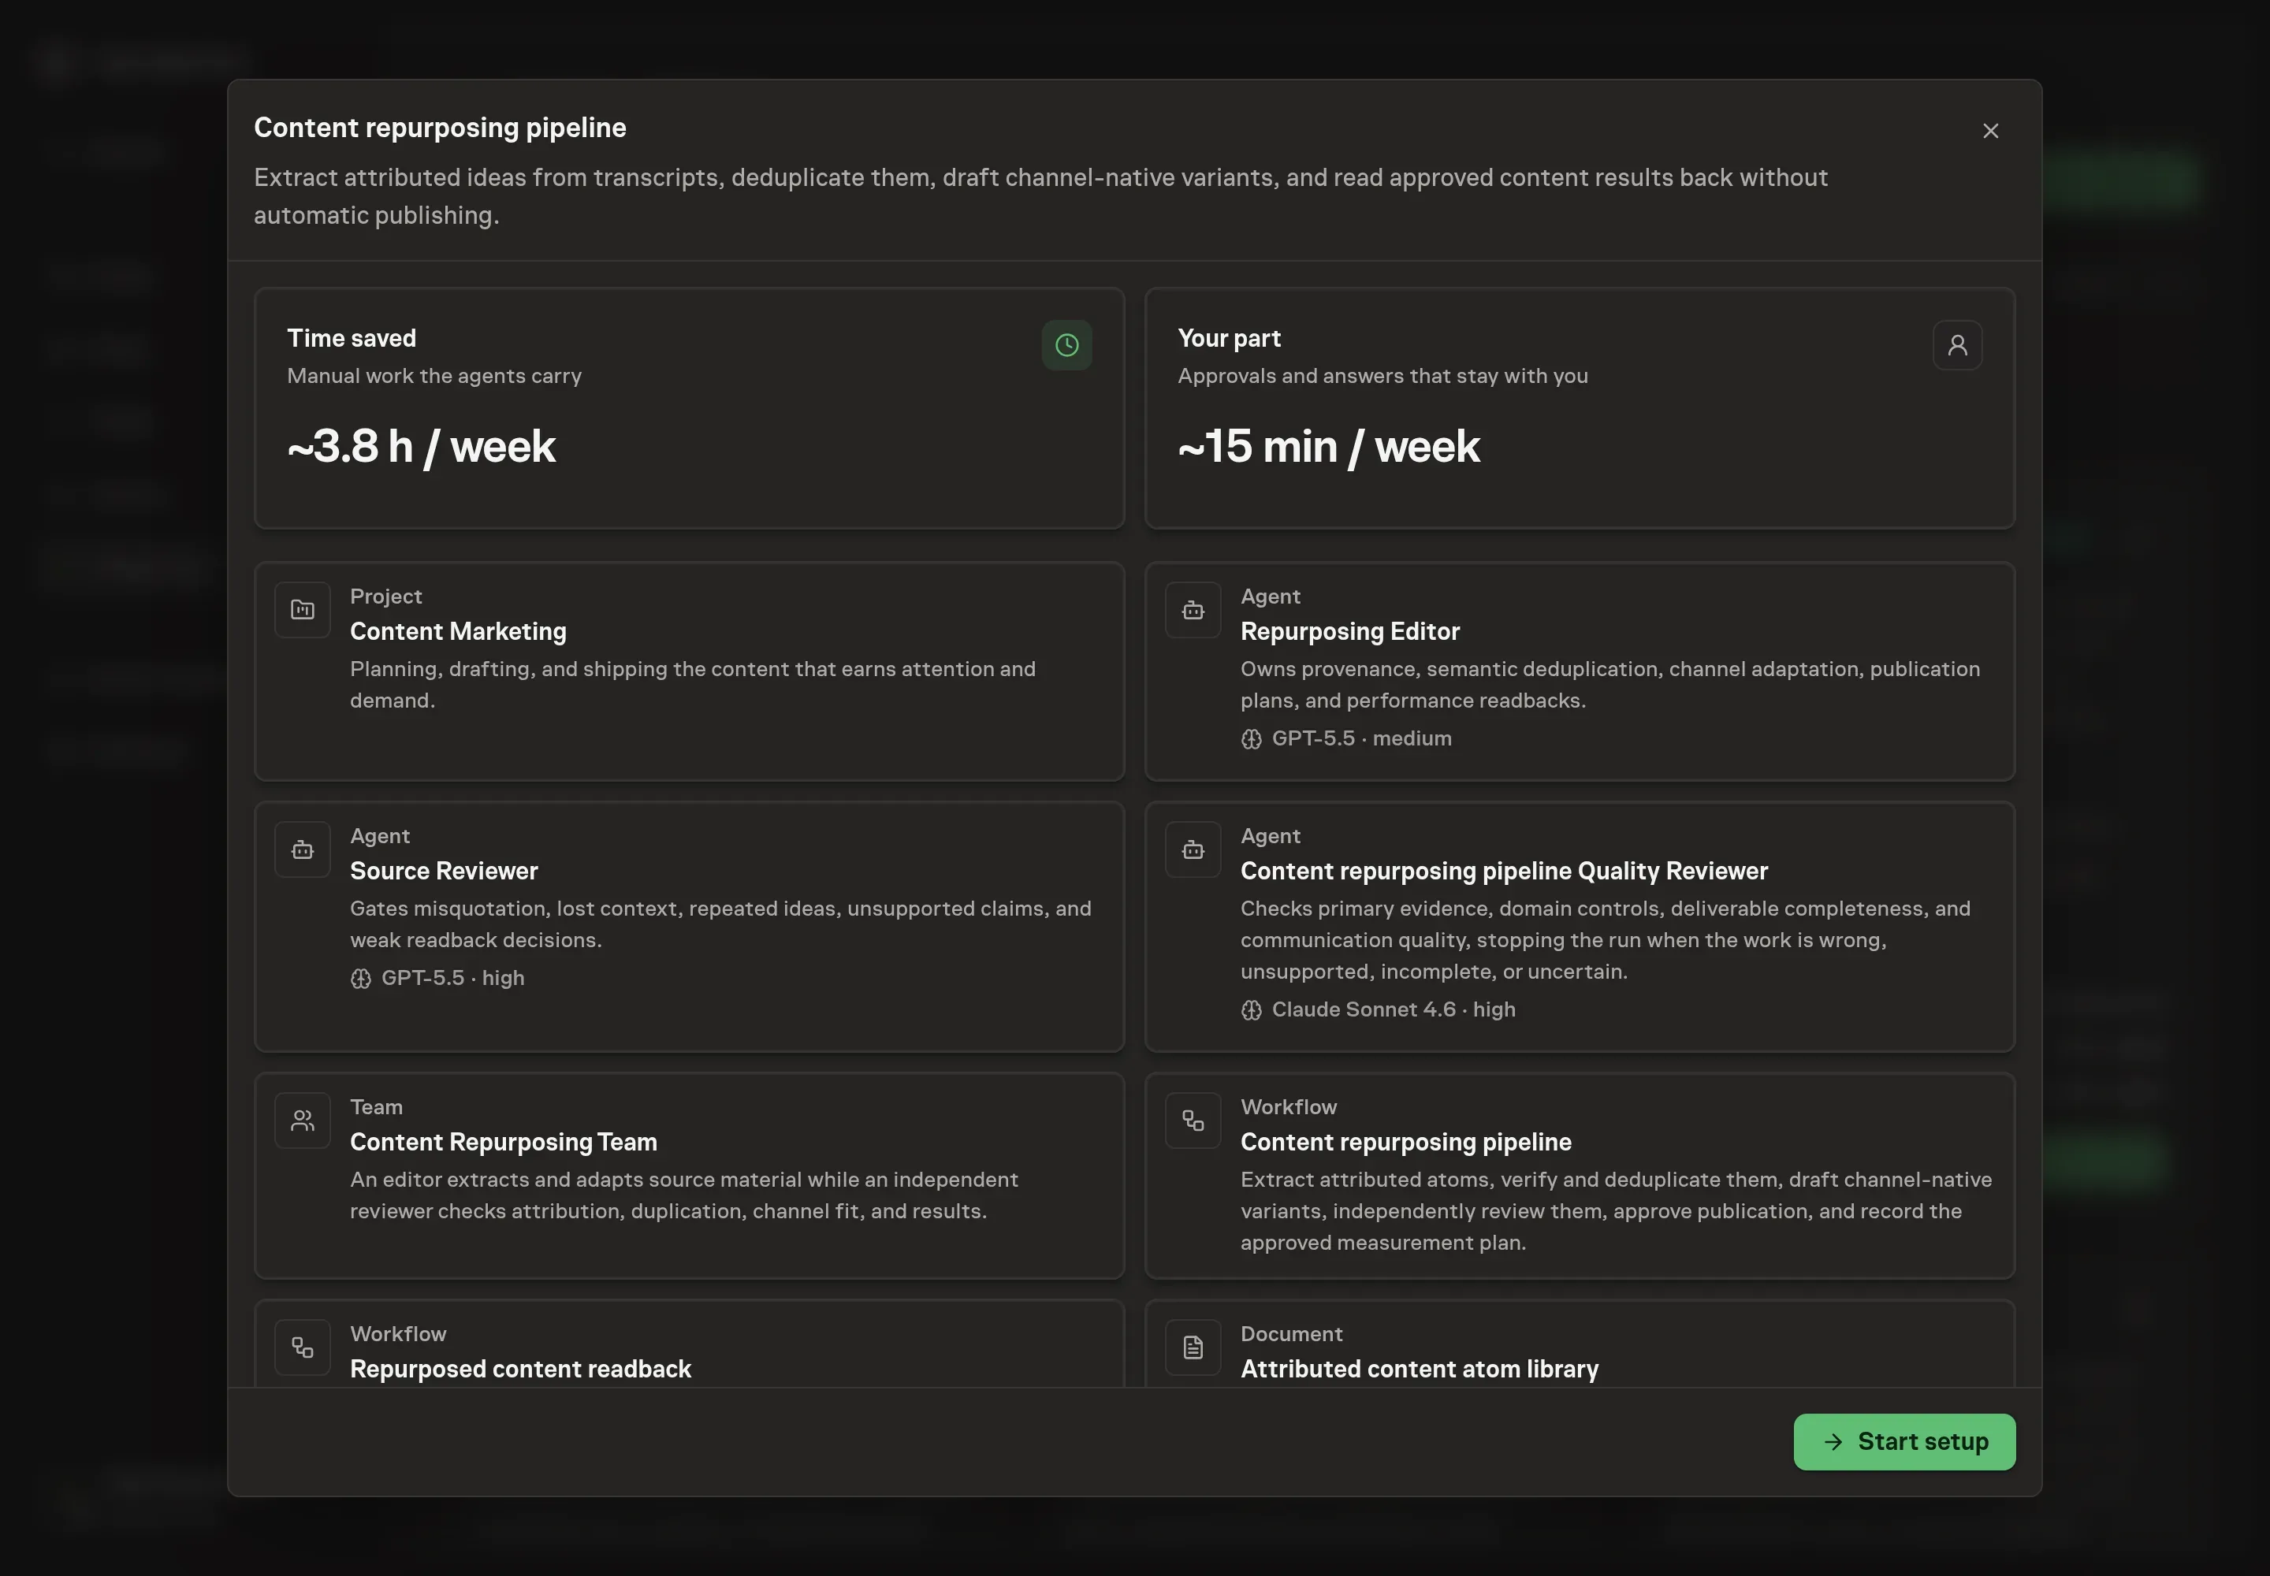Click the green clock icon in Time saved

click(x=1067, y=346)
